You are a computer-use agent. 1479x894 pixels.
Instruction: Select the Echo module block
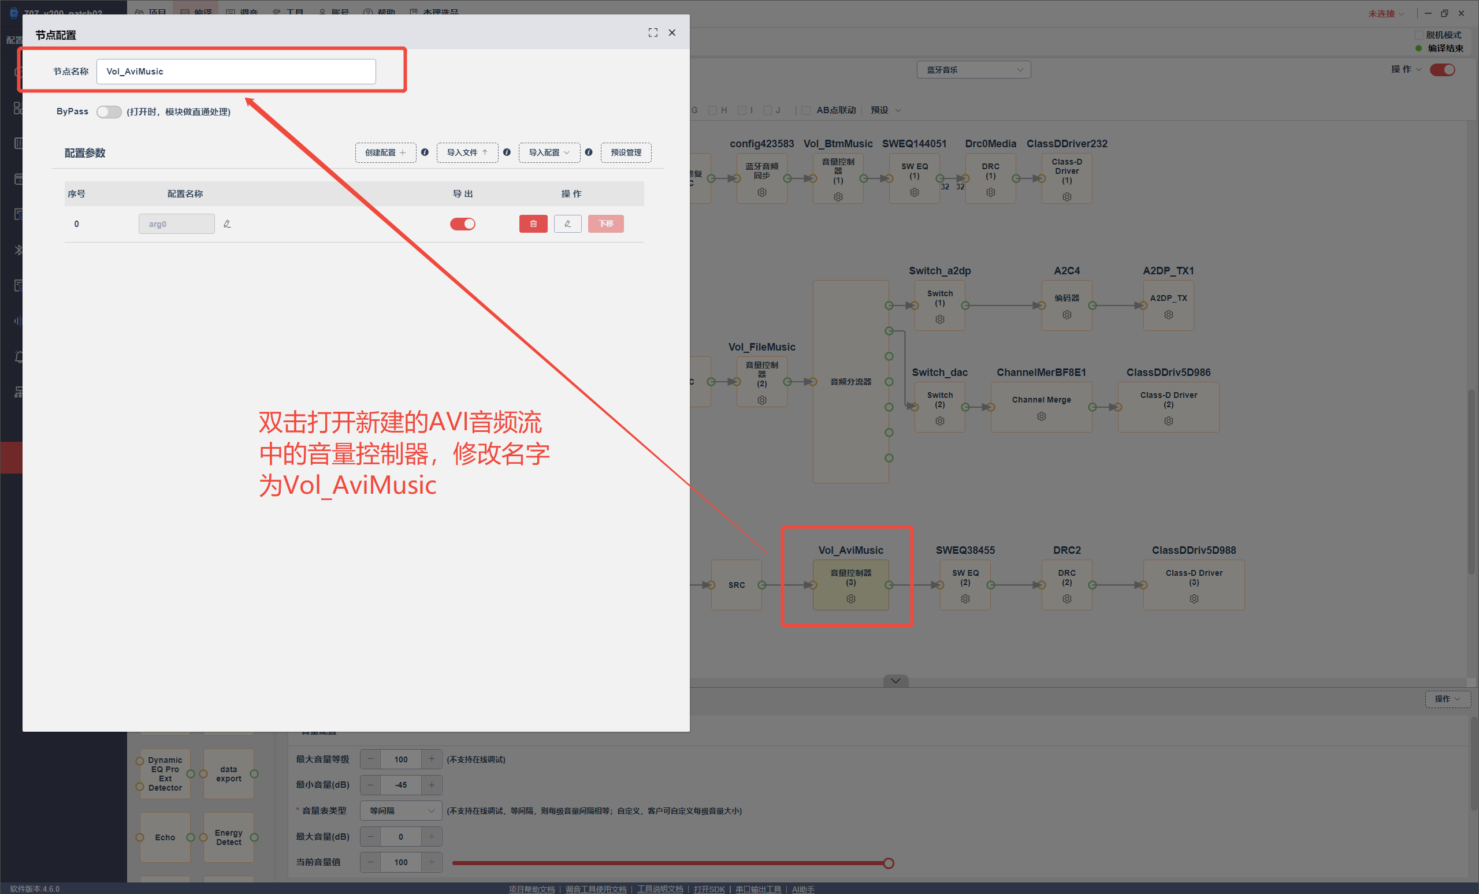pyautogui.click(x=165, y=837)
